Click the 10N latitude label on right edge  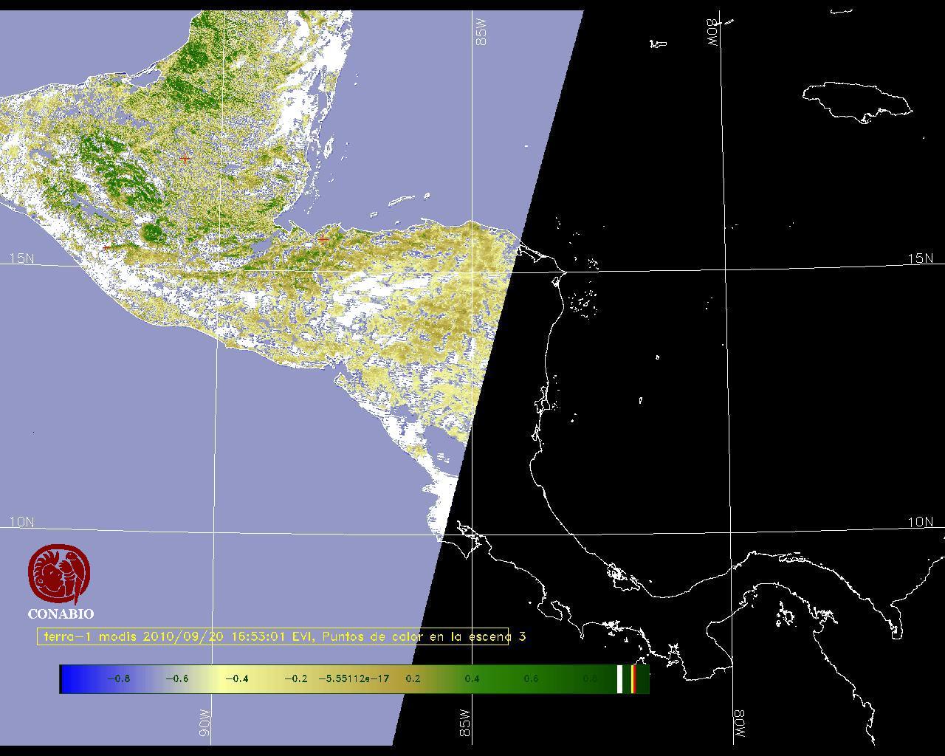point(920,522)
